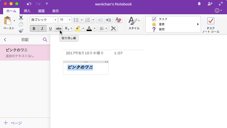This screenshot has width=227, height=128.
Task: Click the Redo arrow in title bar
Action: click(x=38, y=4)
